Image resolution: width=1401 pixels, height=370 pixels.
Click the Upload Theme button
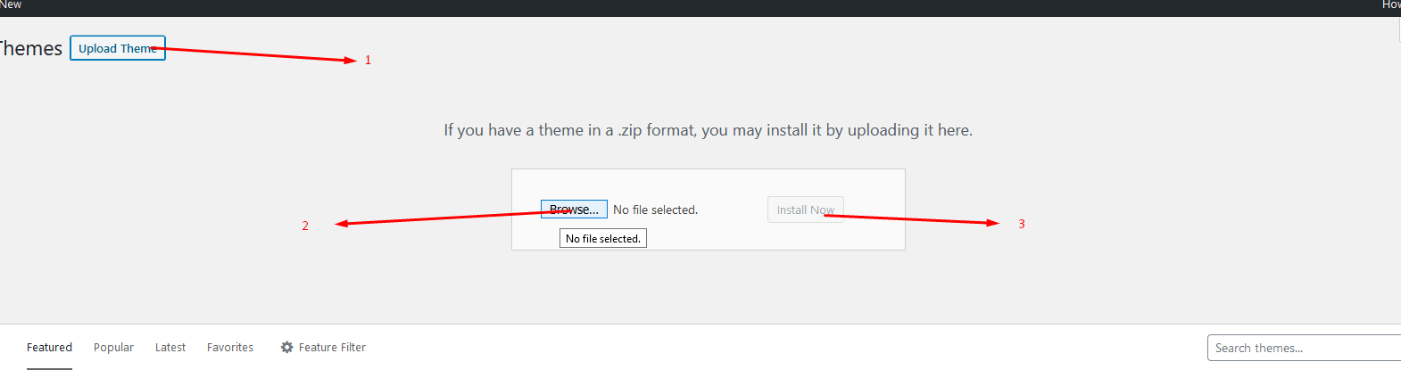118,48
